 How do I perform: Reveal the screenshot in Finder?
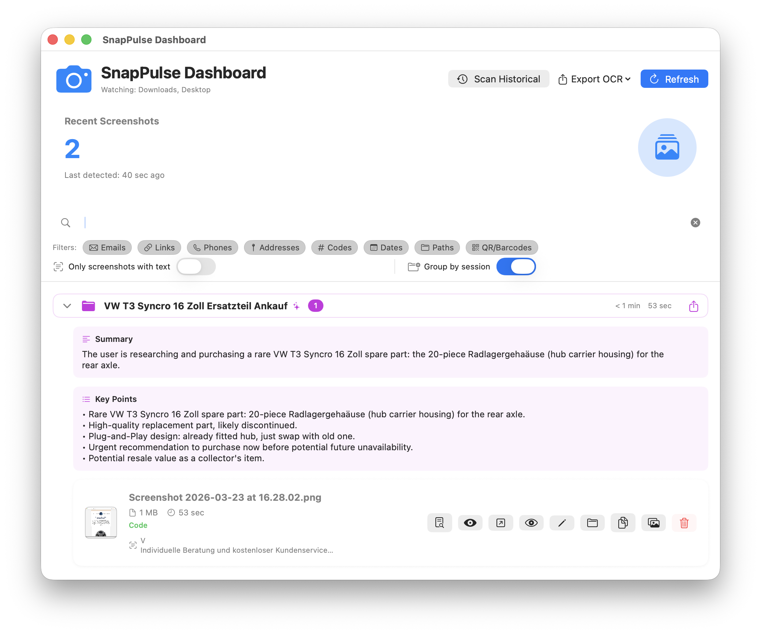(592, 523)
